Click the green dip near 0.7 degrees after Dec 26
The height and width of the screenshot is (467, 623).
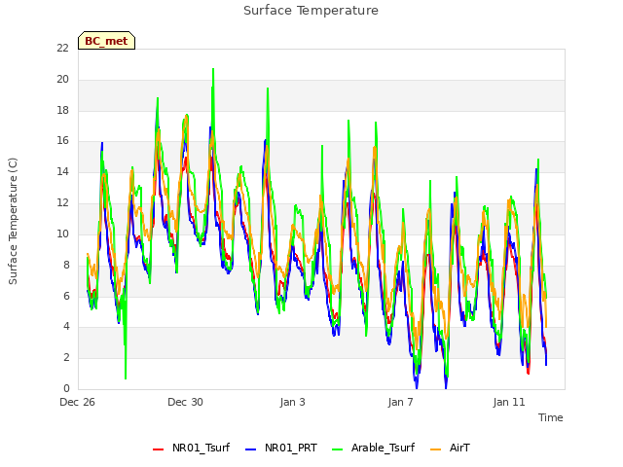click(x=126, y=377)
